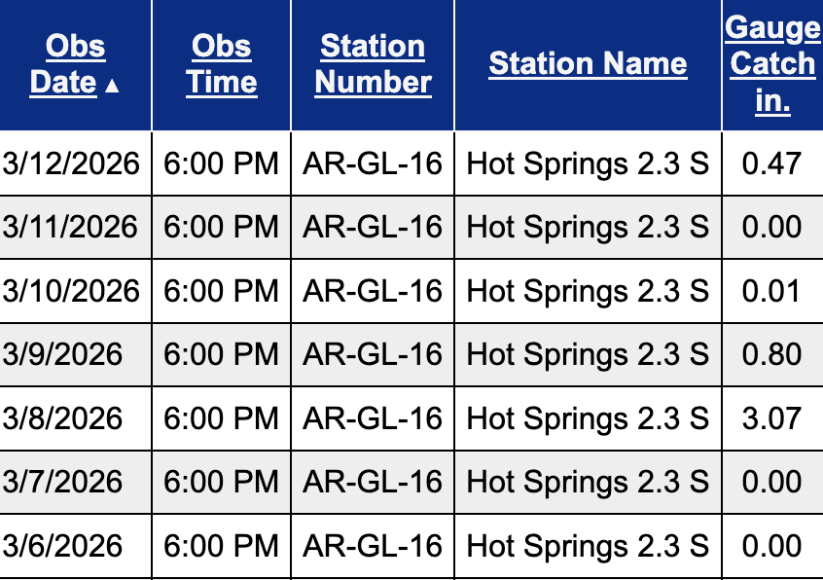
Task: Click the 3/9/2026 date cell
Action: [x=63, y=354]
